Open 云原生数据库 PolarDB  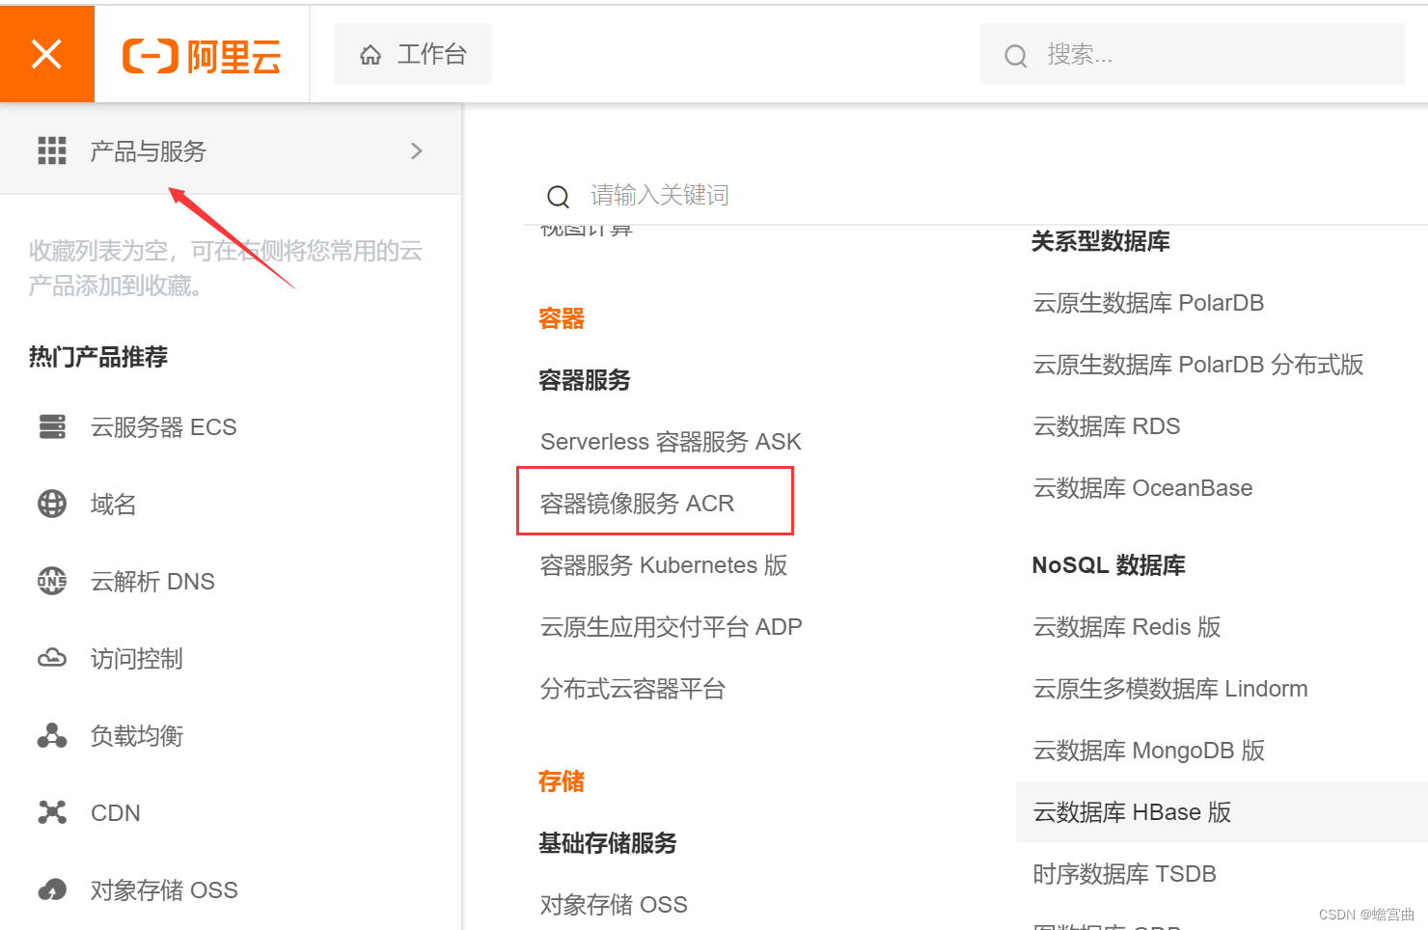(x=1148, y=303)
